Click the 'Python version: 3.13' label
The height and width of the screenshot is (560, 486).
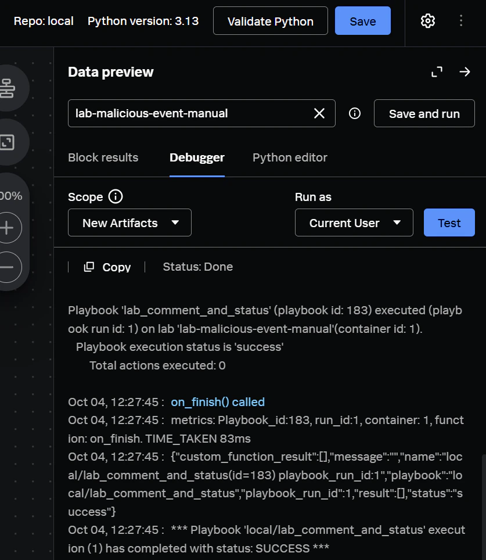(x=143, y=21)
